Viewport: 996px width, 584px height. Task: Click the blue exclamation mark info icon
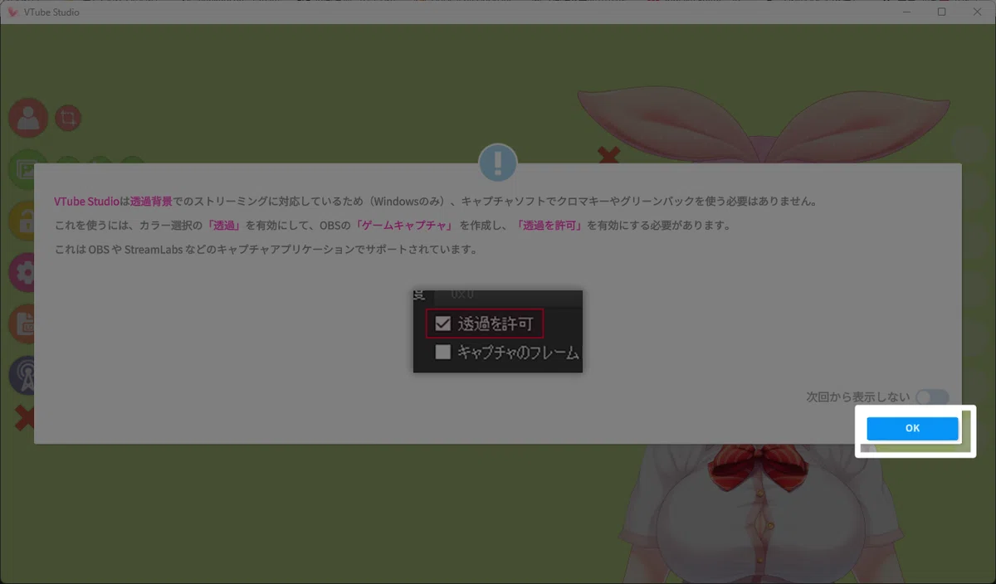pos(498,163)
